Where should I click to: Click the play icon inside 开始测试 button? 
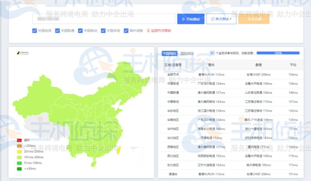[x=184, y=19]
